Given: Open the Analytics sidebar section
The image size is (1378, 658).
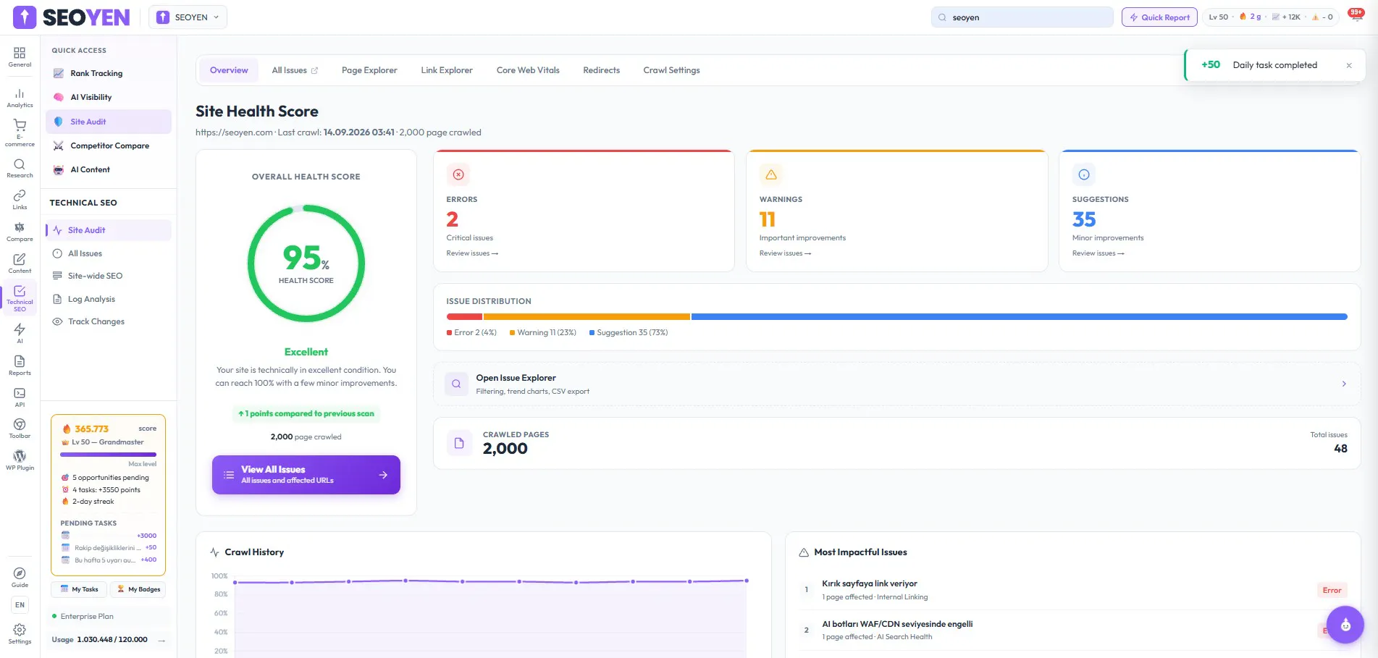Looking at the screenshot, I should pyautogui.click(x=20, y=98).
